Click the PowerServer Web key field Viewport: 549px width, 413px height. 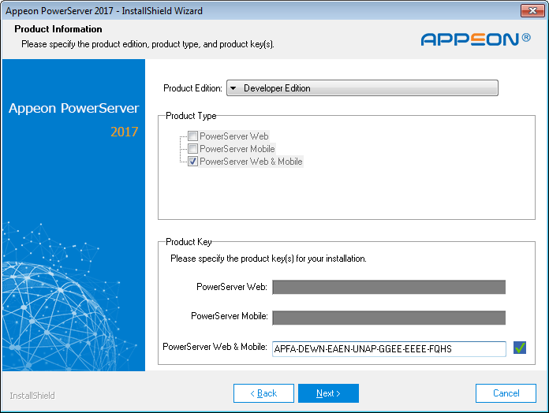(x=389, y=287)
